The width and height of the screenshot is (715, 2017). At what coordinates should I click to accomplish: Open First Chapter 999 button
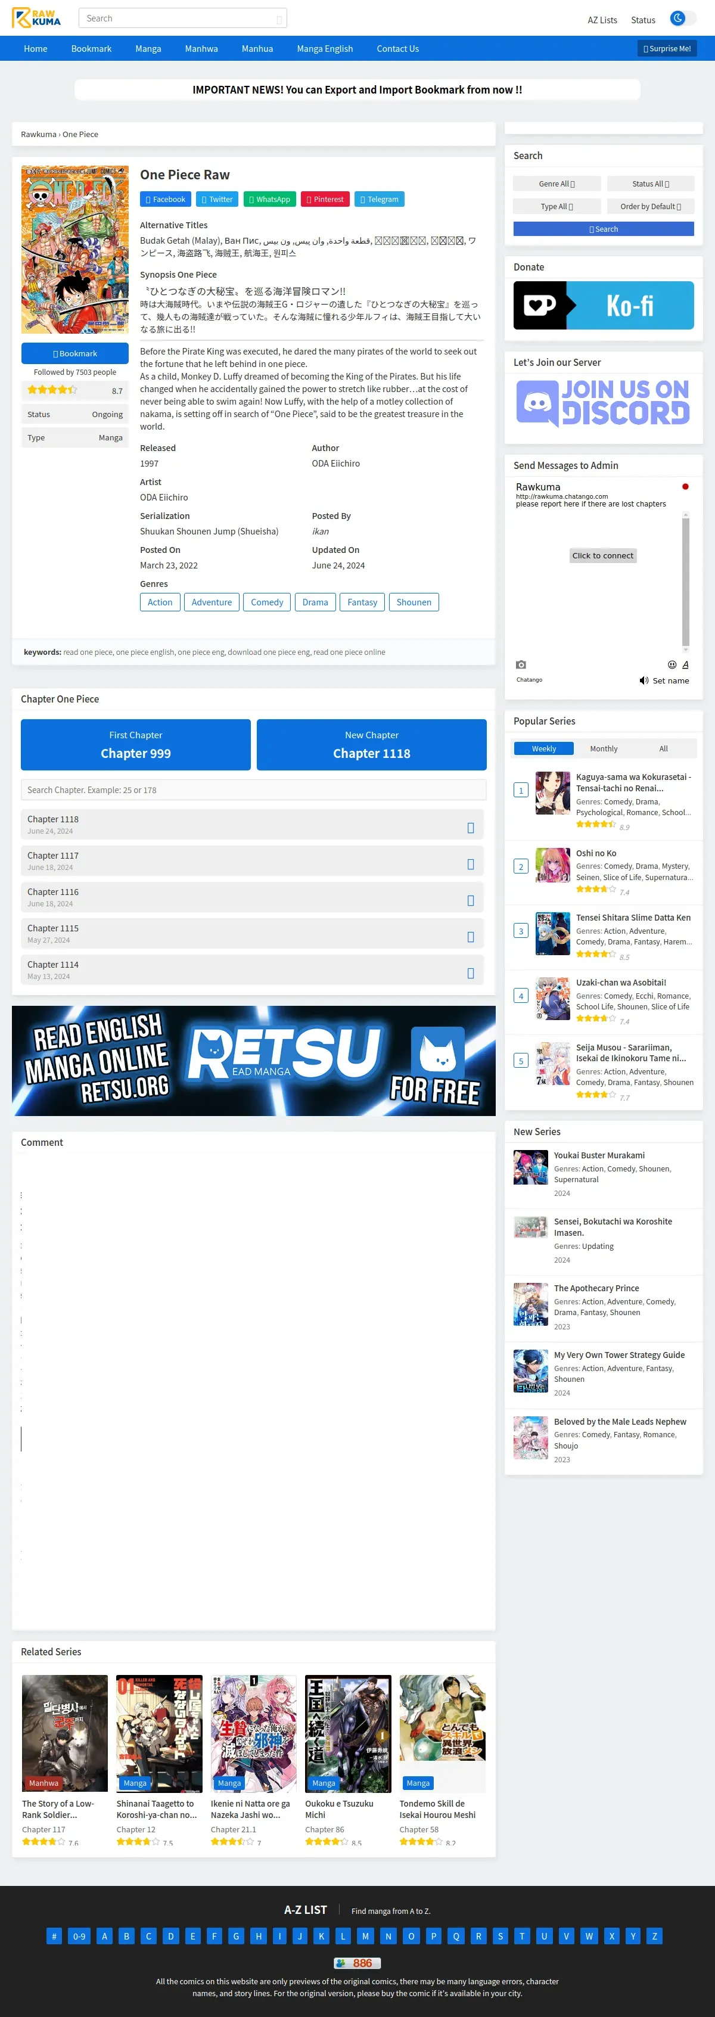(x=135, y=745)
